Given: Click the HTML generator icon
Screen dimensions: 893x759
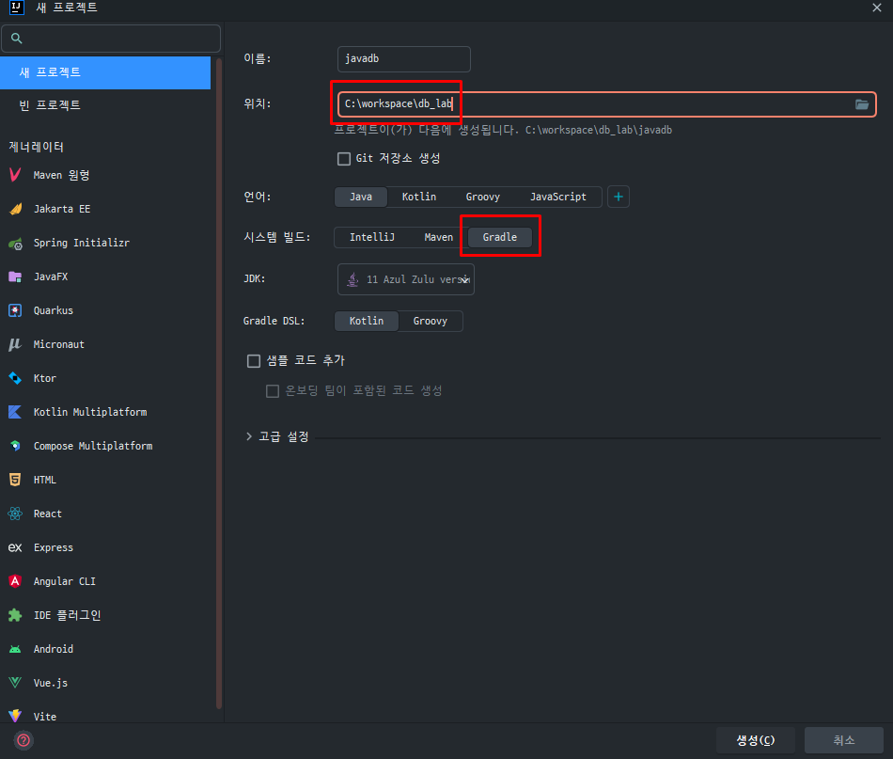Looking at the screenshot, I should [x=15, y=480].
